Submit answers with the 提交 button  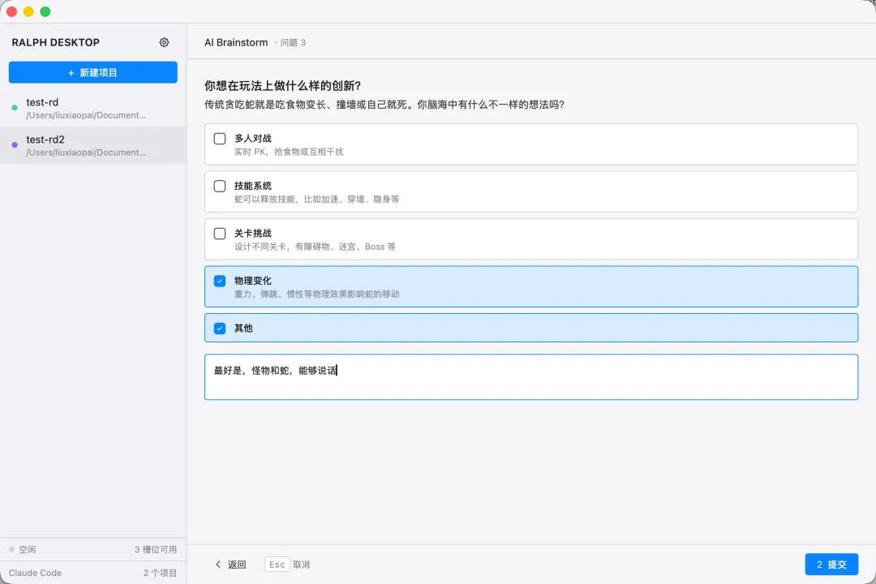831,565
